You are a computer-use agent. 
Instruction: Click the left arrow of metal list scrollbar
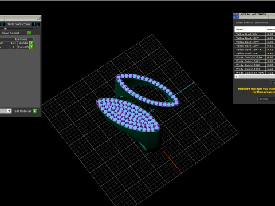tap(237, 77)
